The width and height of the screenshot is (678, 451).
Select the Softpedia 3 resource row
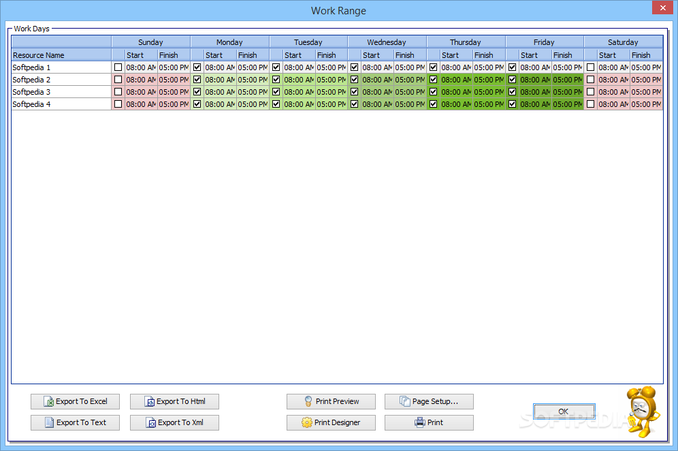coord(61,92)
